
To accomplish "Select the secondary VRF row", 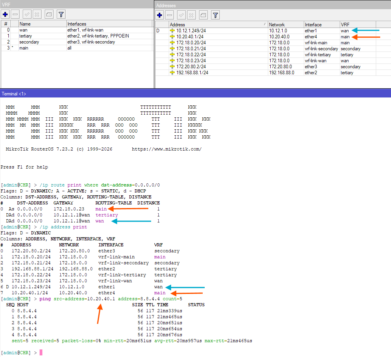I will point(77,42).
